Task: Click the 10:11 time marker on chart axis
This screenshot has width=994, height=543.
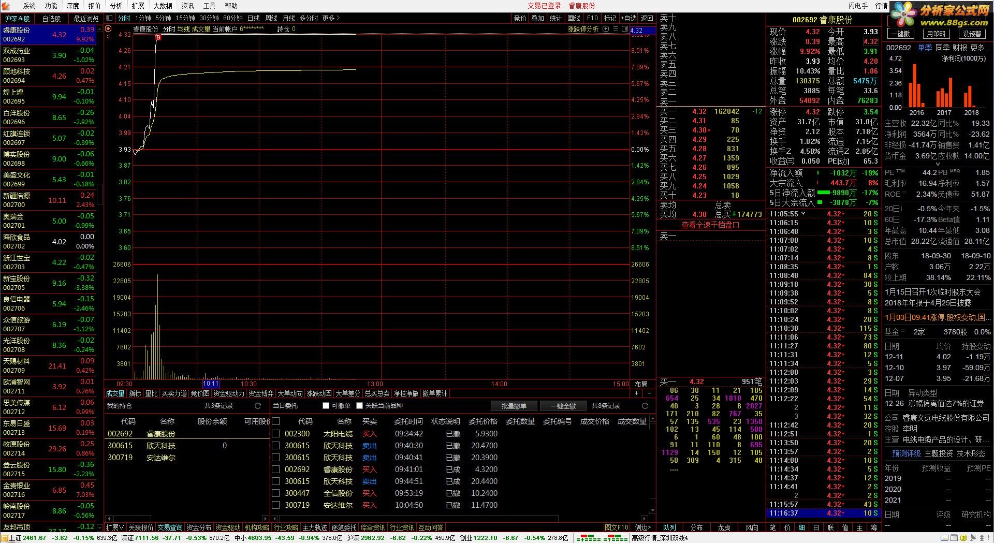Action: (x=211, y=384)
